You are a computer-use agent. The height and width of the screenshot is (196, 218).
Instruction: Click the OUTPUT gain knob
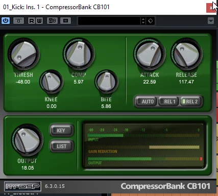[27, 140]
